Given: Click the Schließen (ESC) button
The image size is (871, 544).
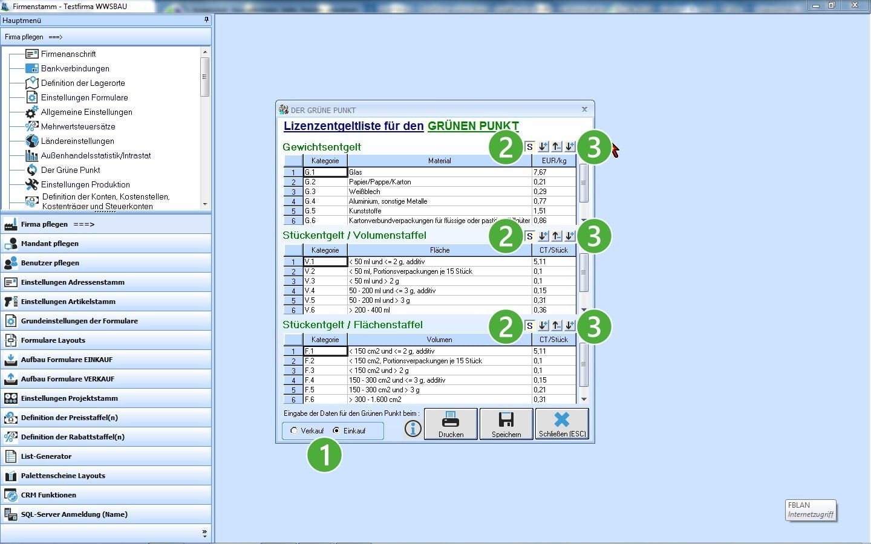Looking at the screenshot, I should coord(562,424).
